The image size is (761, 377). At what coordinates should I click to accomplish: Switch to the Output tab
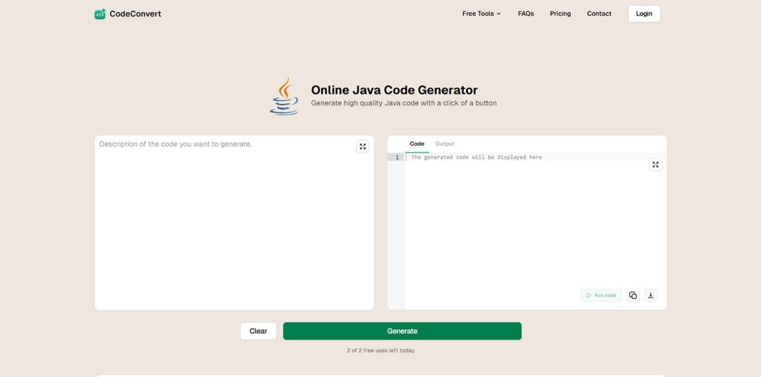445,144
